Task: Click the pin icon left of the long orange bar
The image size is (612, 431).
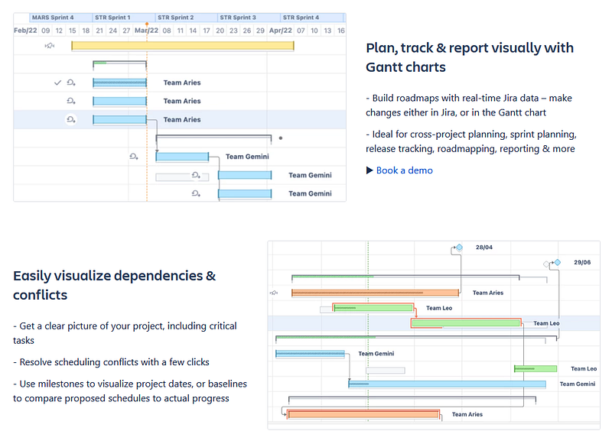Action: click(x=274, y=293)
